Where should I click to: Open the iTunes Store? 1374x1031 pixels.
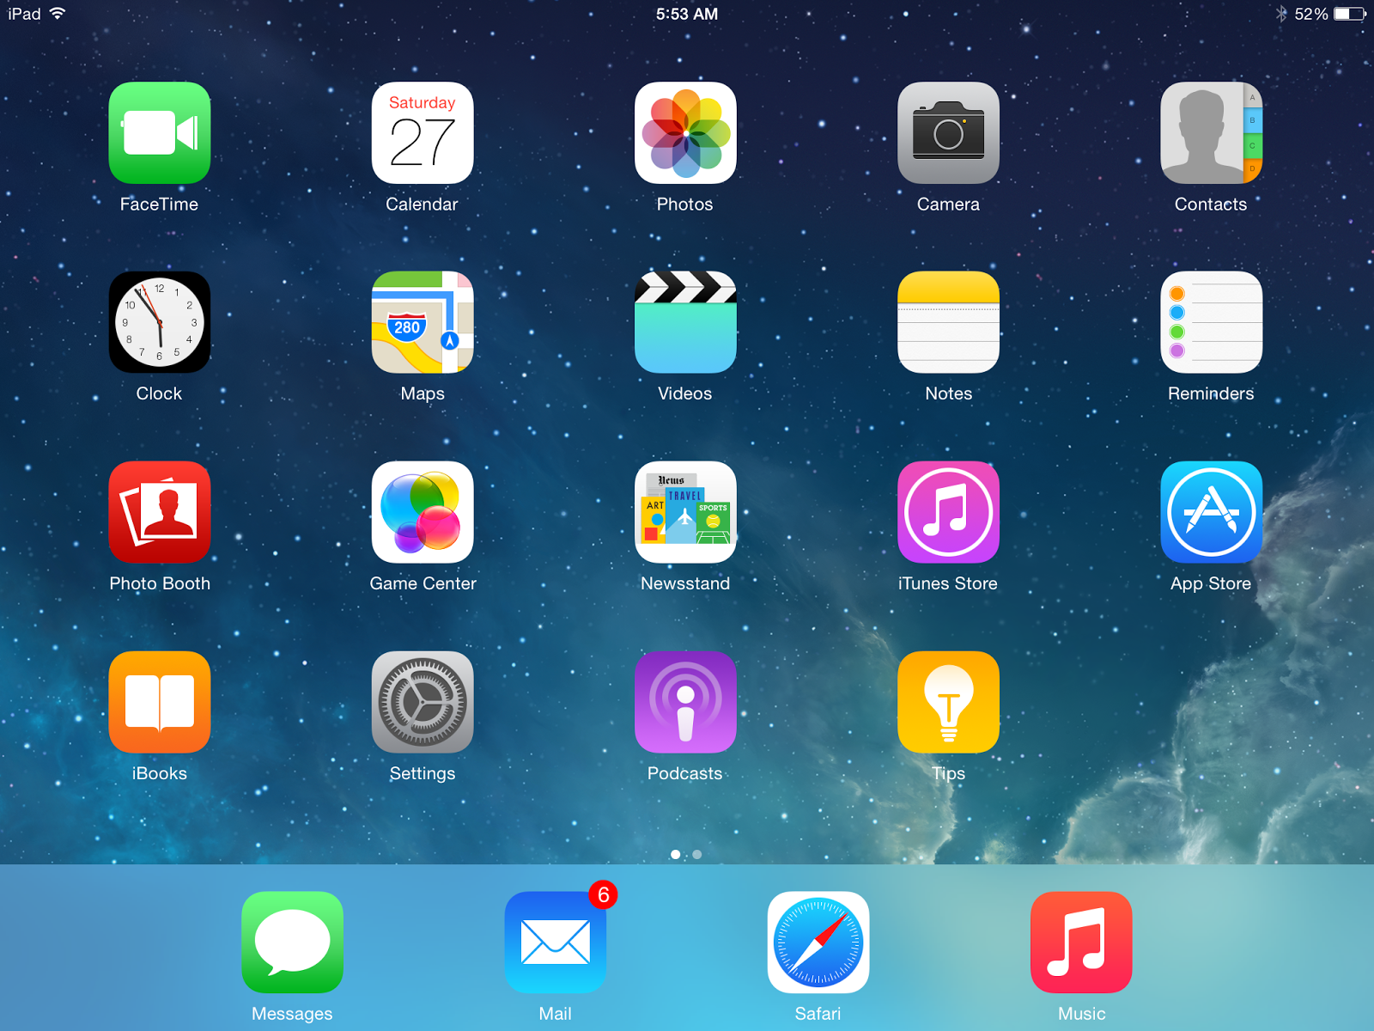point(948,513)
